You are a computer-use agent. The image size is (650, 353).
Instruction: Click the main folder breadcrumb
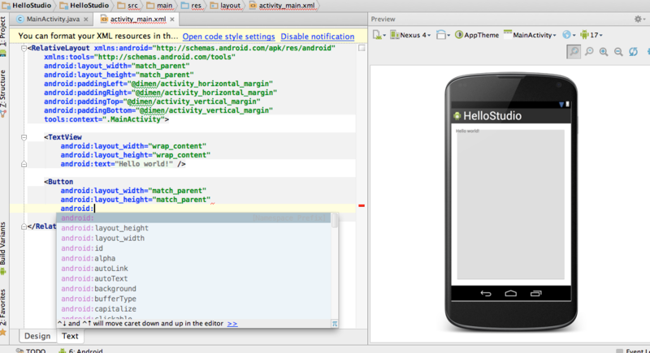tap(160, 6)
